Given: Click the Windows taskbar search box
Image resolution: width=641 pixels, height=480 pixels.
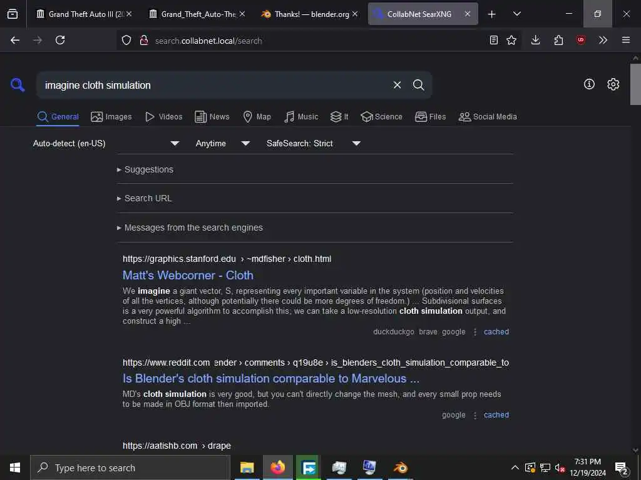Looking at the screenshot, I should coord(130,467).
